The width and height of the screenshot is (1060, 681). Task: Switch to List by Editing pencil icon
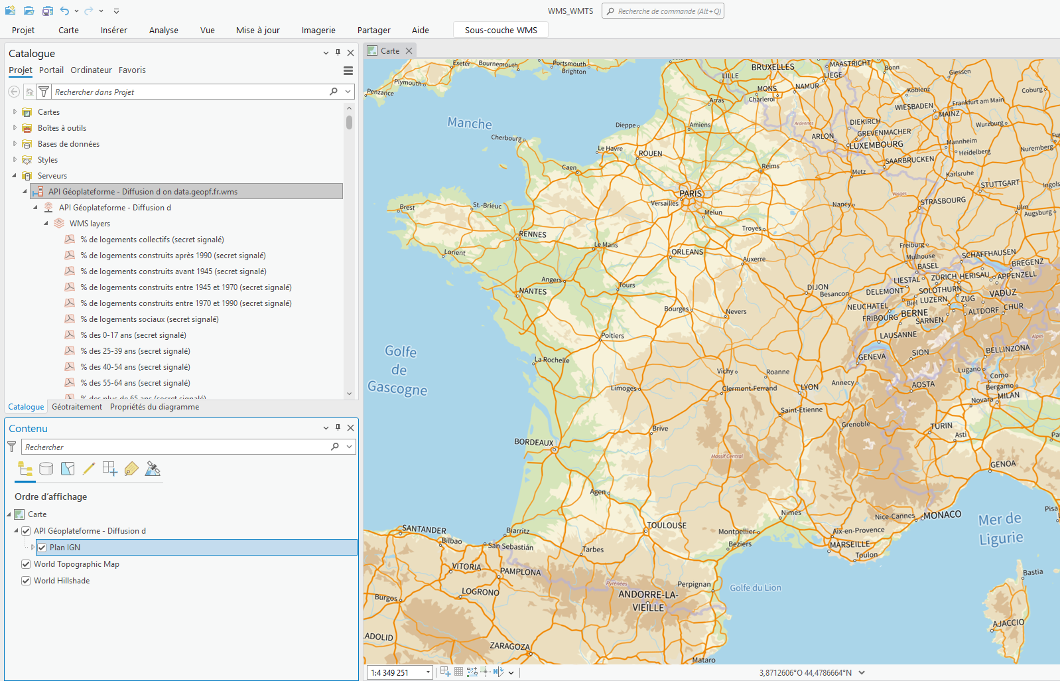pos(88,469)
